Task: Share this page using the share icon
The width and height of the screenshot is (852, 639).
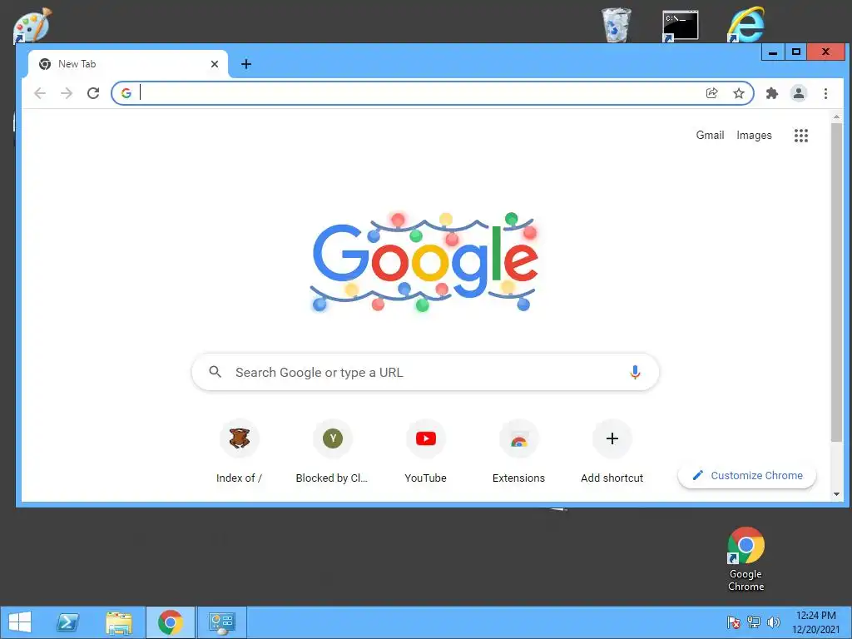Action: click(x=711, y=93)
